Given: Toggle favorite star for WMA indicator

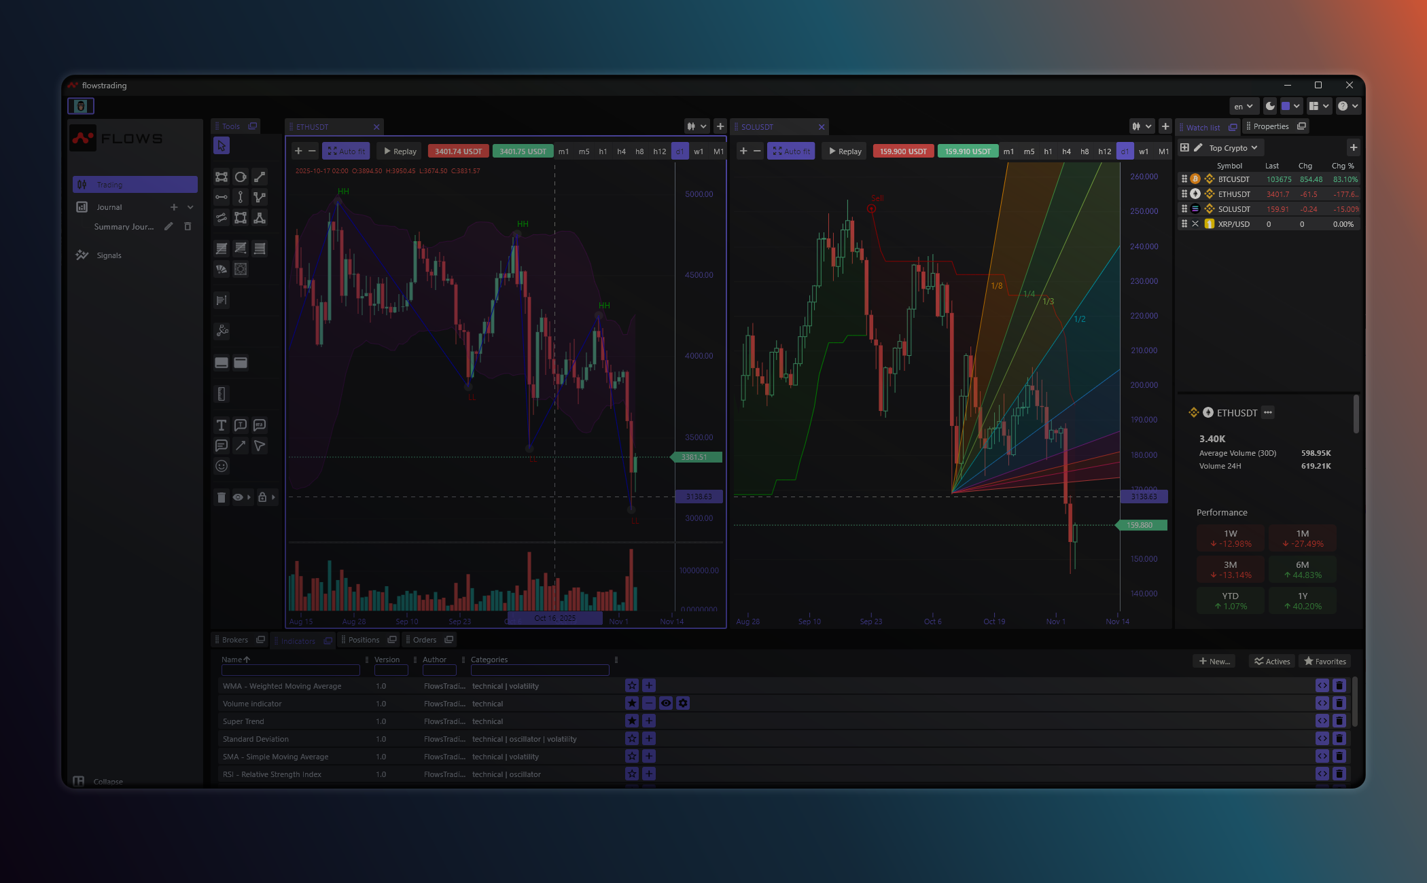Looking at the screenshot, I should click(632, 686).
